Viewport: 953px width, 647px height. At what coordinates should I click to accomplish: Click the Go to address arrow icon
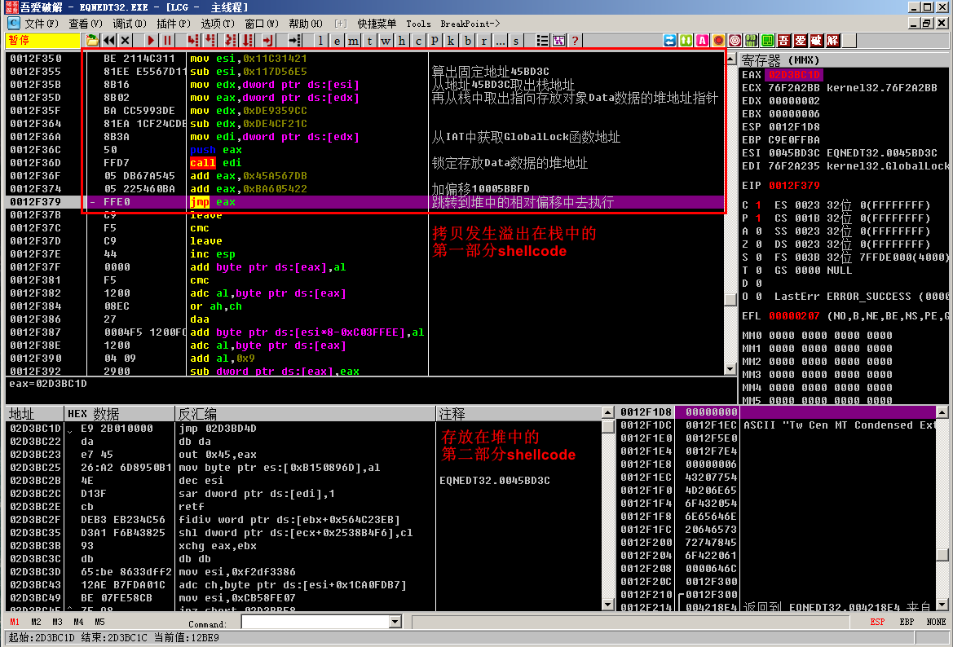[295, 41]
